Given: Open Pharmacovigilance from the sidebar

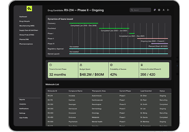Looking at the screenshot, I should point(26,44).
